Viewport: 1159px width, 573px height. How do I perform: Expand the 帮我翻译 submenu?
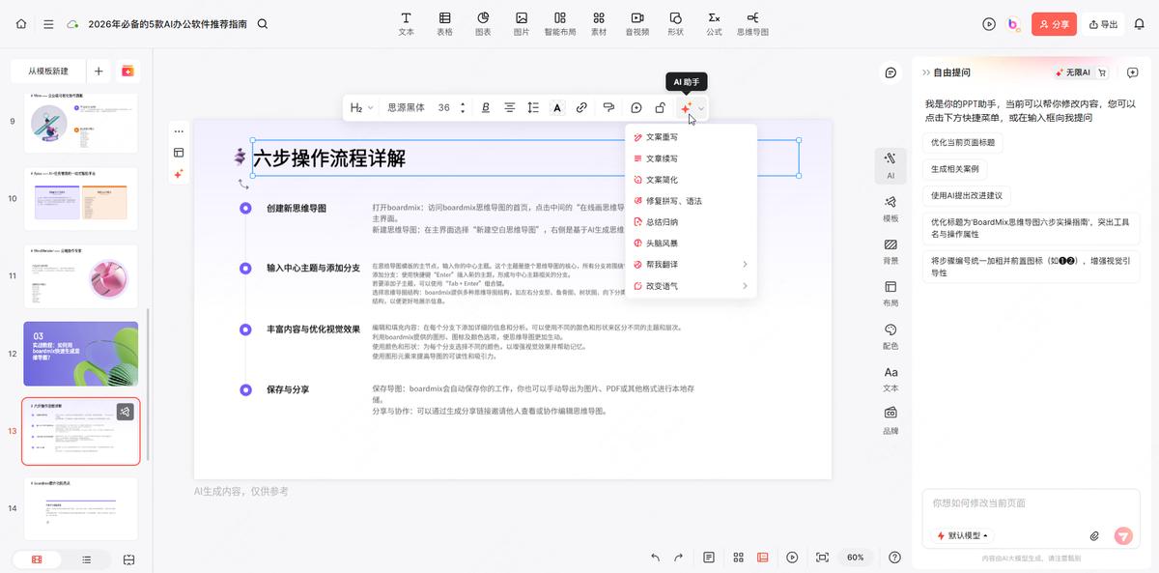click(691, 265)
